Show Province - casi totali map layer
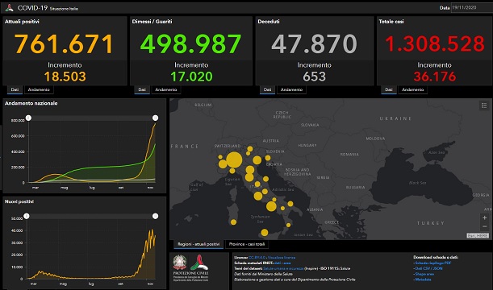The width and height of the screenshot is (493, 290). tap(247, 244)
